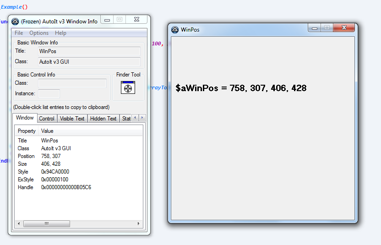Click the Basic Window Info Class field

(x=89, y=61)
